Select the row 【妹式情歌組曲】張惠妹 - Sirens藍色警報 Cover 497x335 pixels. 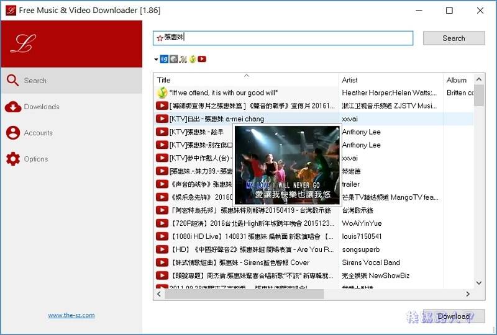coord(314,262)
